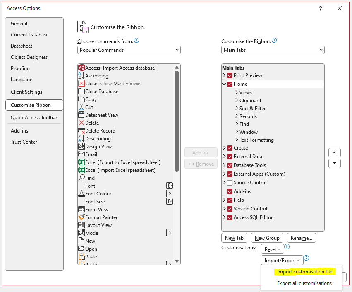This screenshot has width=352, height=292.
Task: Click the Delete red cross icon
Action: click(x=81, y=123)
